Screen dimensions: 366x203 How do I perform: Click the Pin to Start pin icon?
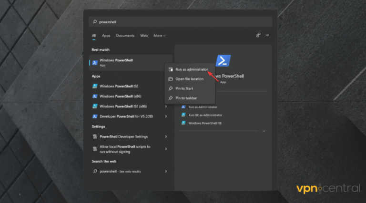pyautogui.click(x=171, y=88)
